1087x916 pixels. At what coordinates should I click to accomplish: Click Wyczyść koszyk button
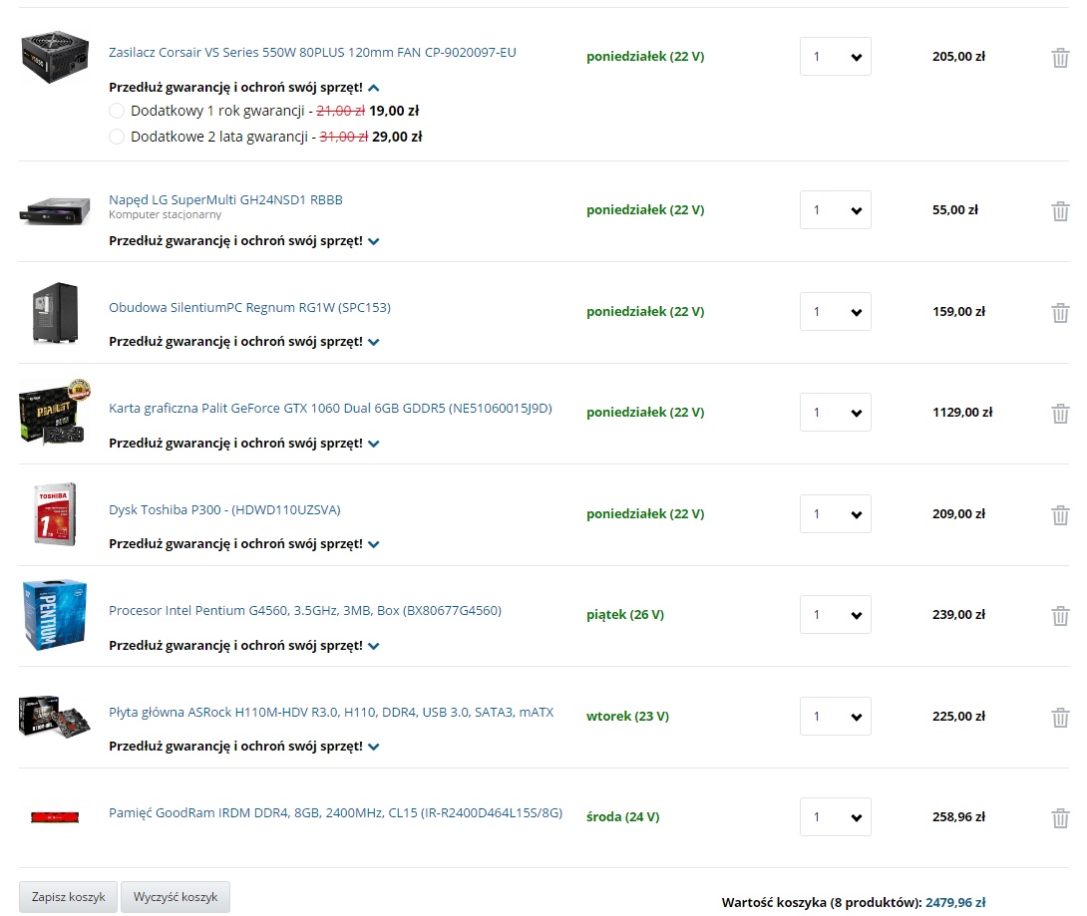[x=176, y=897]
